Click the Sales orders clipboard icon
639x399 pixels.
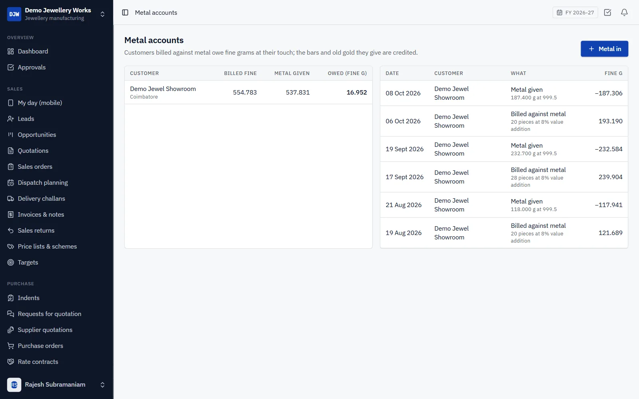coord(11,167)
